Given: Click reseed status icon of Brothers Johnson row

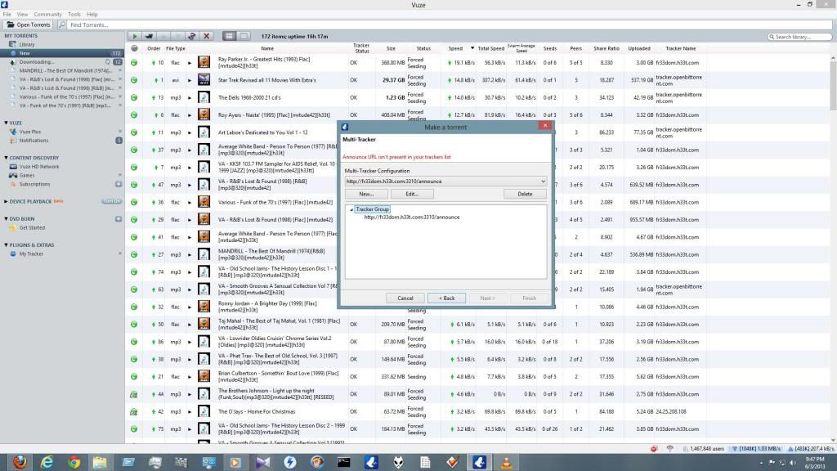Looking at the screenshot, I should pos(134,394).
